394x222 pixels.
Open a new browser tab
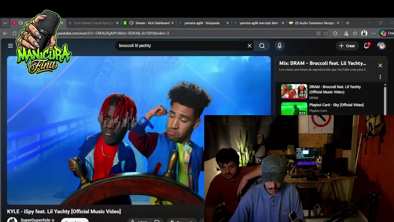(348, 23)
